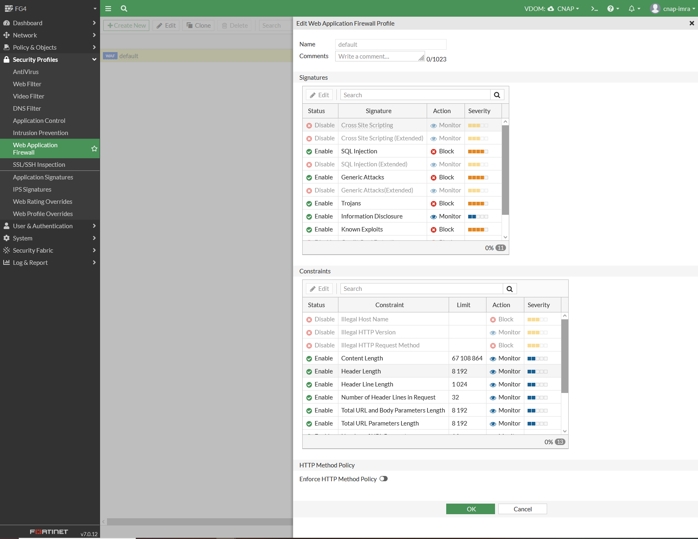The width and height of the screenshot is (698, 539).
Task: Toggle the hamburger sidebar menu
Action: 108,9
